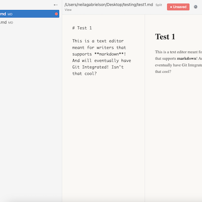Open settings via the gear icon
202x202 pixels.
pos(195,7)
